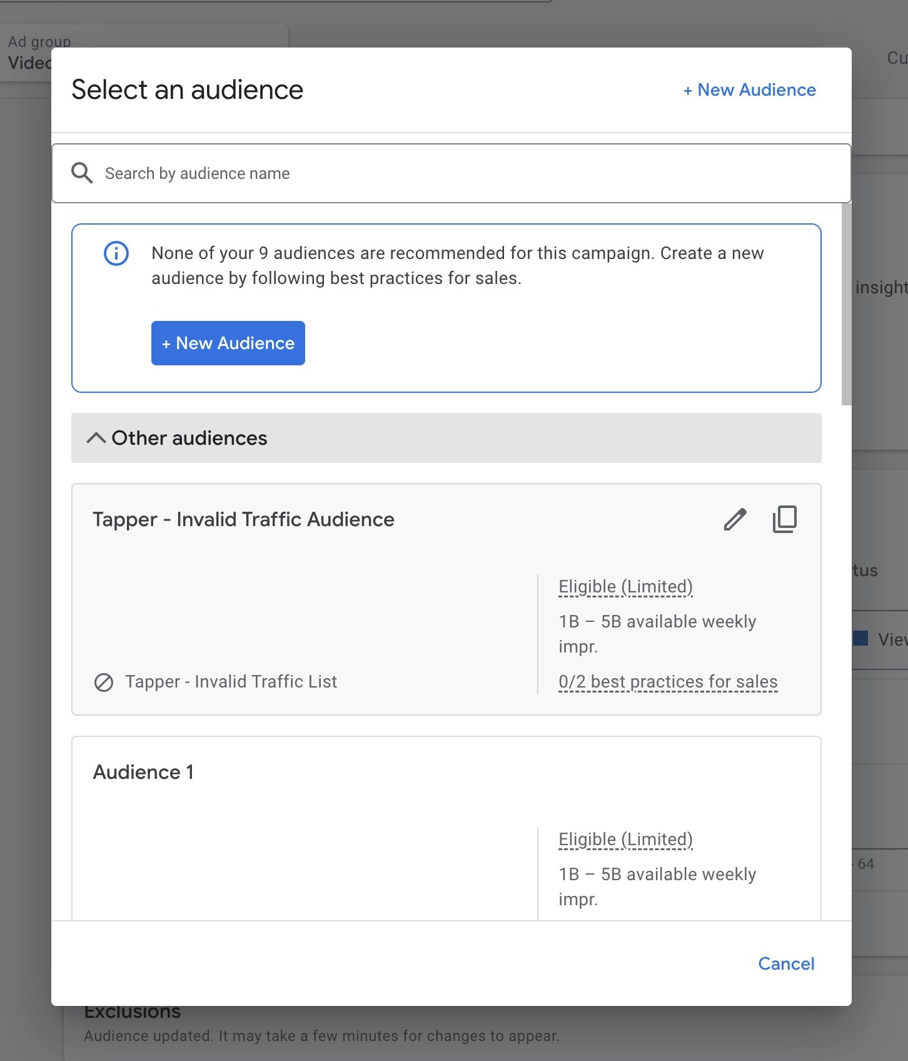Collapse the Other audiences chevron
Screen dimensions: 908x1061
[96, 438]
